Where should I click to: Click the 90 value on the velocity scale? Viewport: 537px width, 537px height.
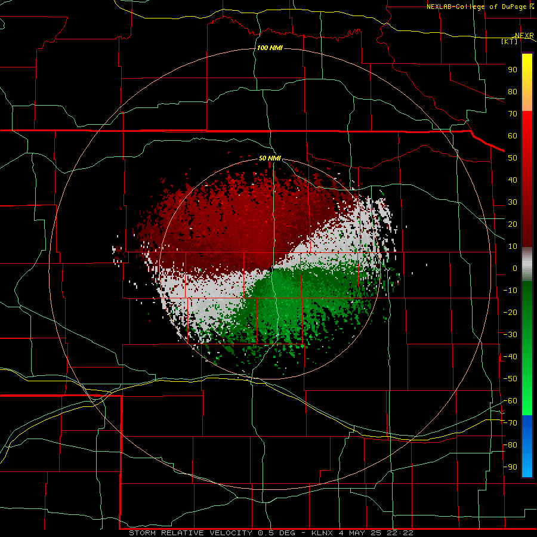tap(513, 70)
